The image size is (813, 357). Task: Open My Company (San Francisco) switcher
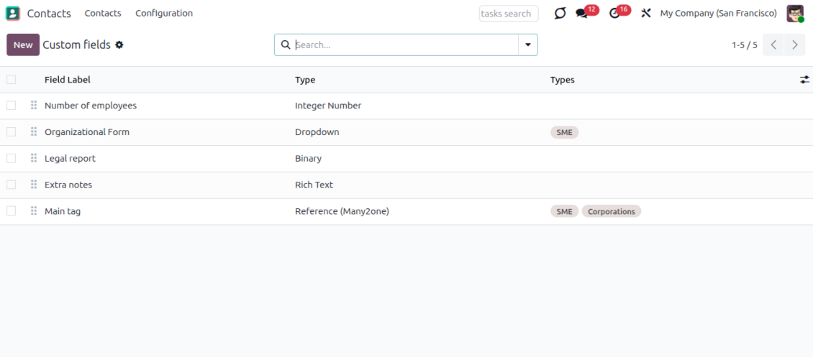tap(718, 13)
